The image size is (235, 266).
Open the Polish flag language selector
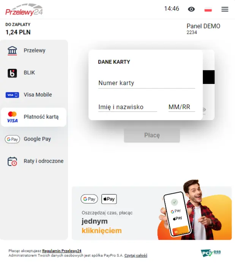pyautogui.click(x=208, y=9)
